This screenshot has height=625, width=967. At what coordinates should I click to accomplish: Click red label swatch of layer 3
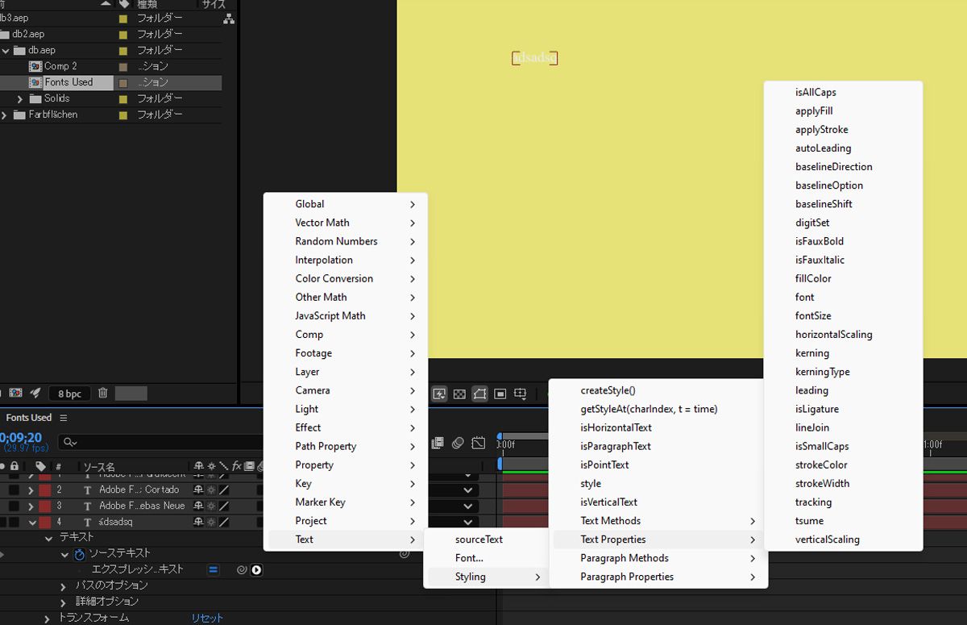[44, 506]
